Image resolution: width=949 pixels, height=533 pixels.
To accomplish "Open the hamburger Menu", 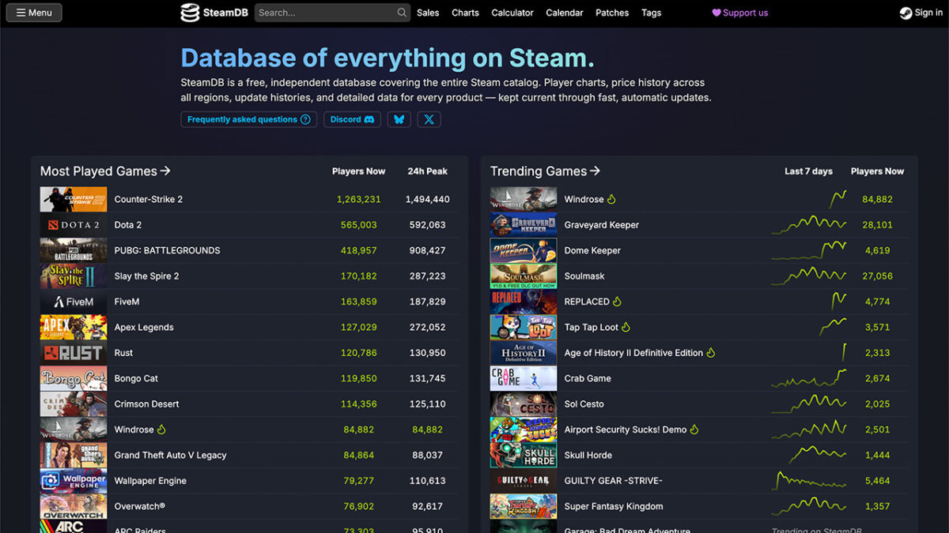I will pos(33,13).
